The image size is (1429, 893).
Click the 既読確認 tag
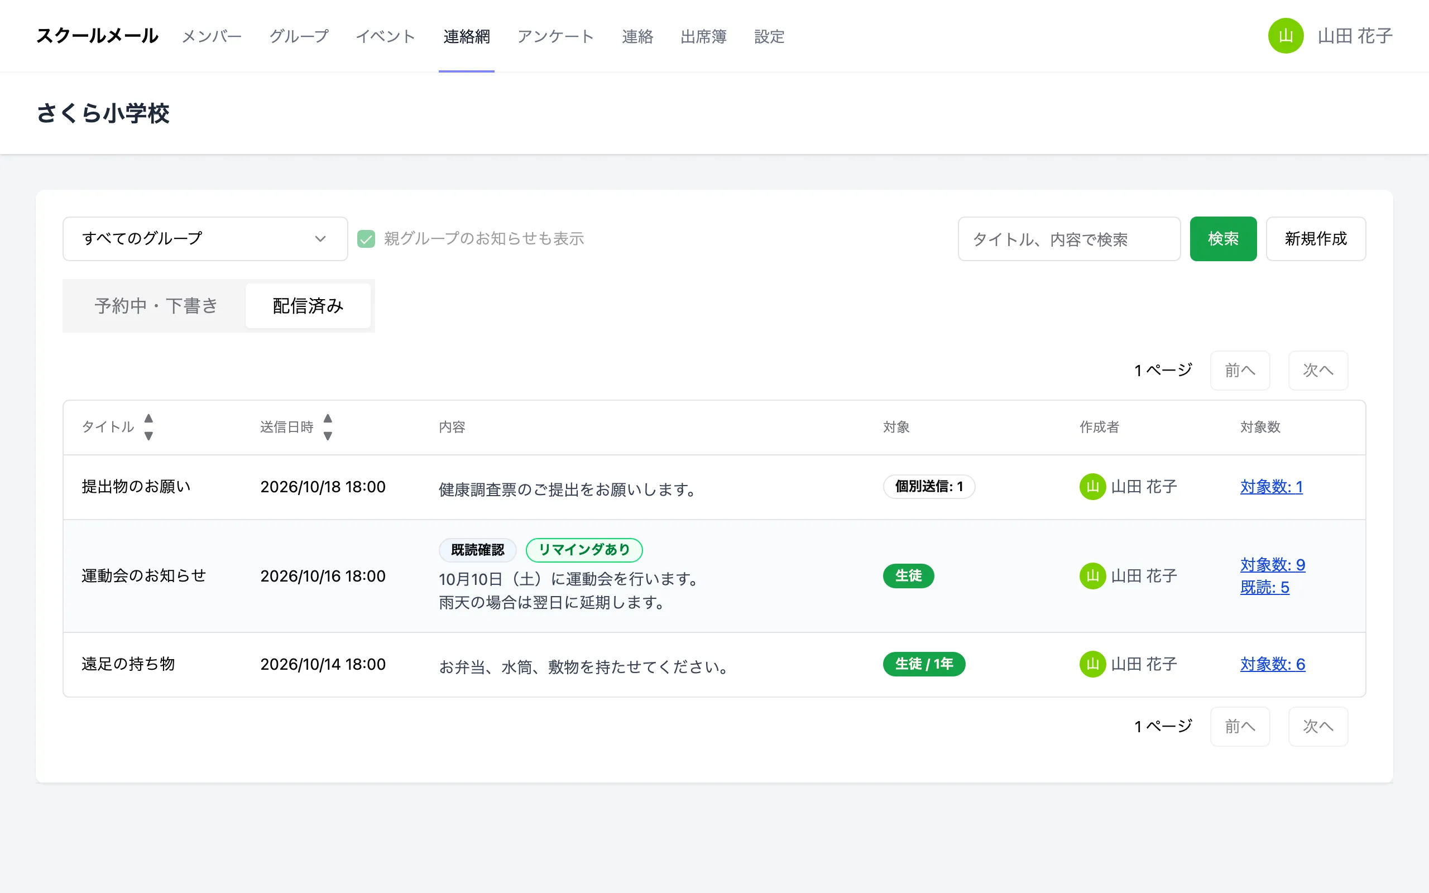[477, 550]
